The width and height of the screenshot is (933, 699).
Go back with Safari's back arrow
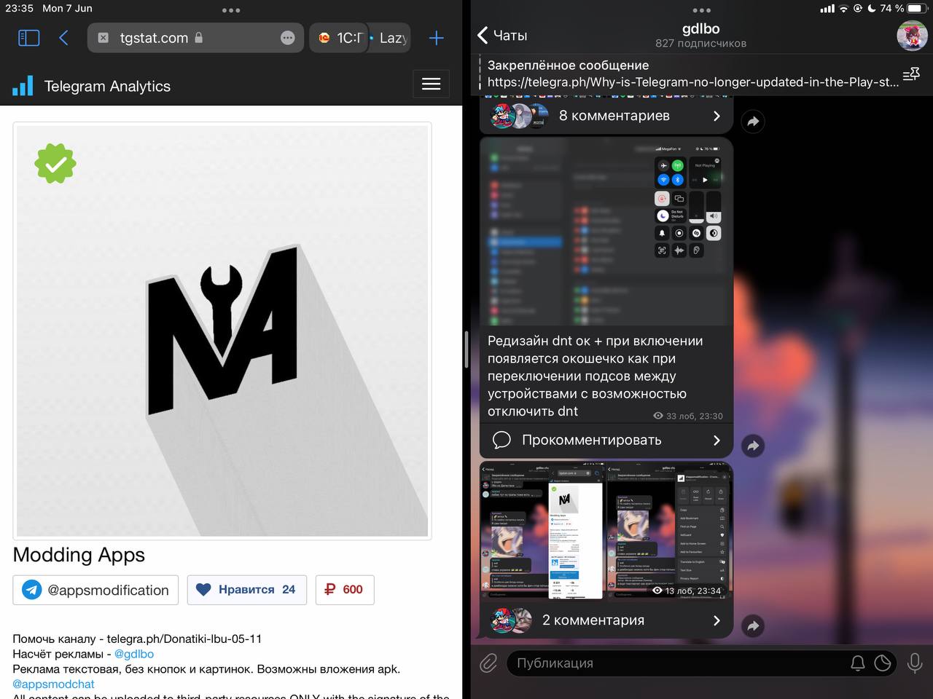point(63,38)
